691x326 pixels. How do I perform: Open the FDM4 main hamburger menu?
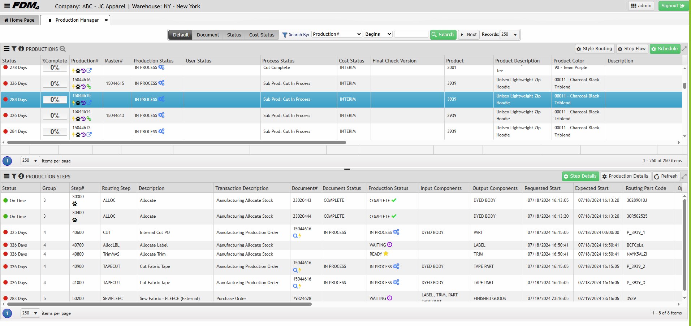[x=7, y=6]
